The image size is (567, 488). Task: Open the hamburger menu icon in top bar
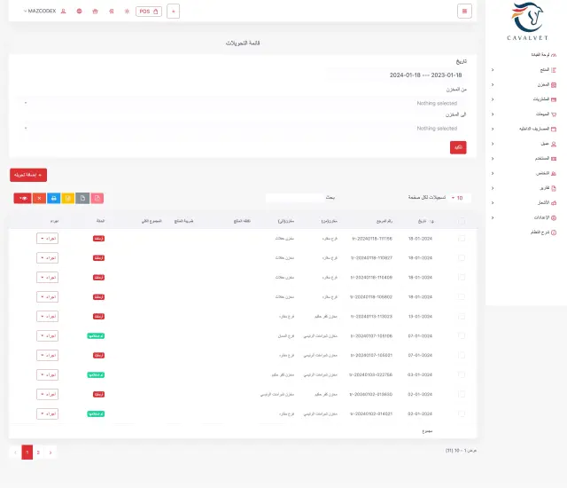[x=464, y=12]
